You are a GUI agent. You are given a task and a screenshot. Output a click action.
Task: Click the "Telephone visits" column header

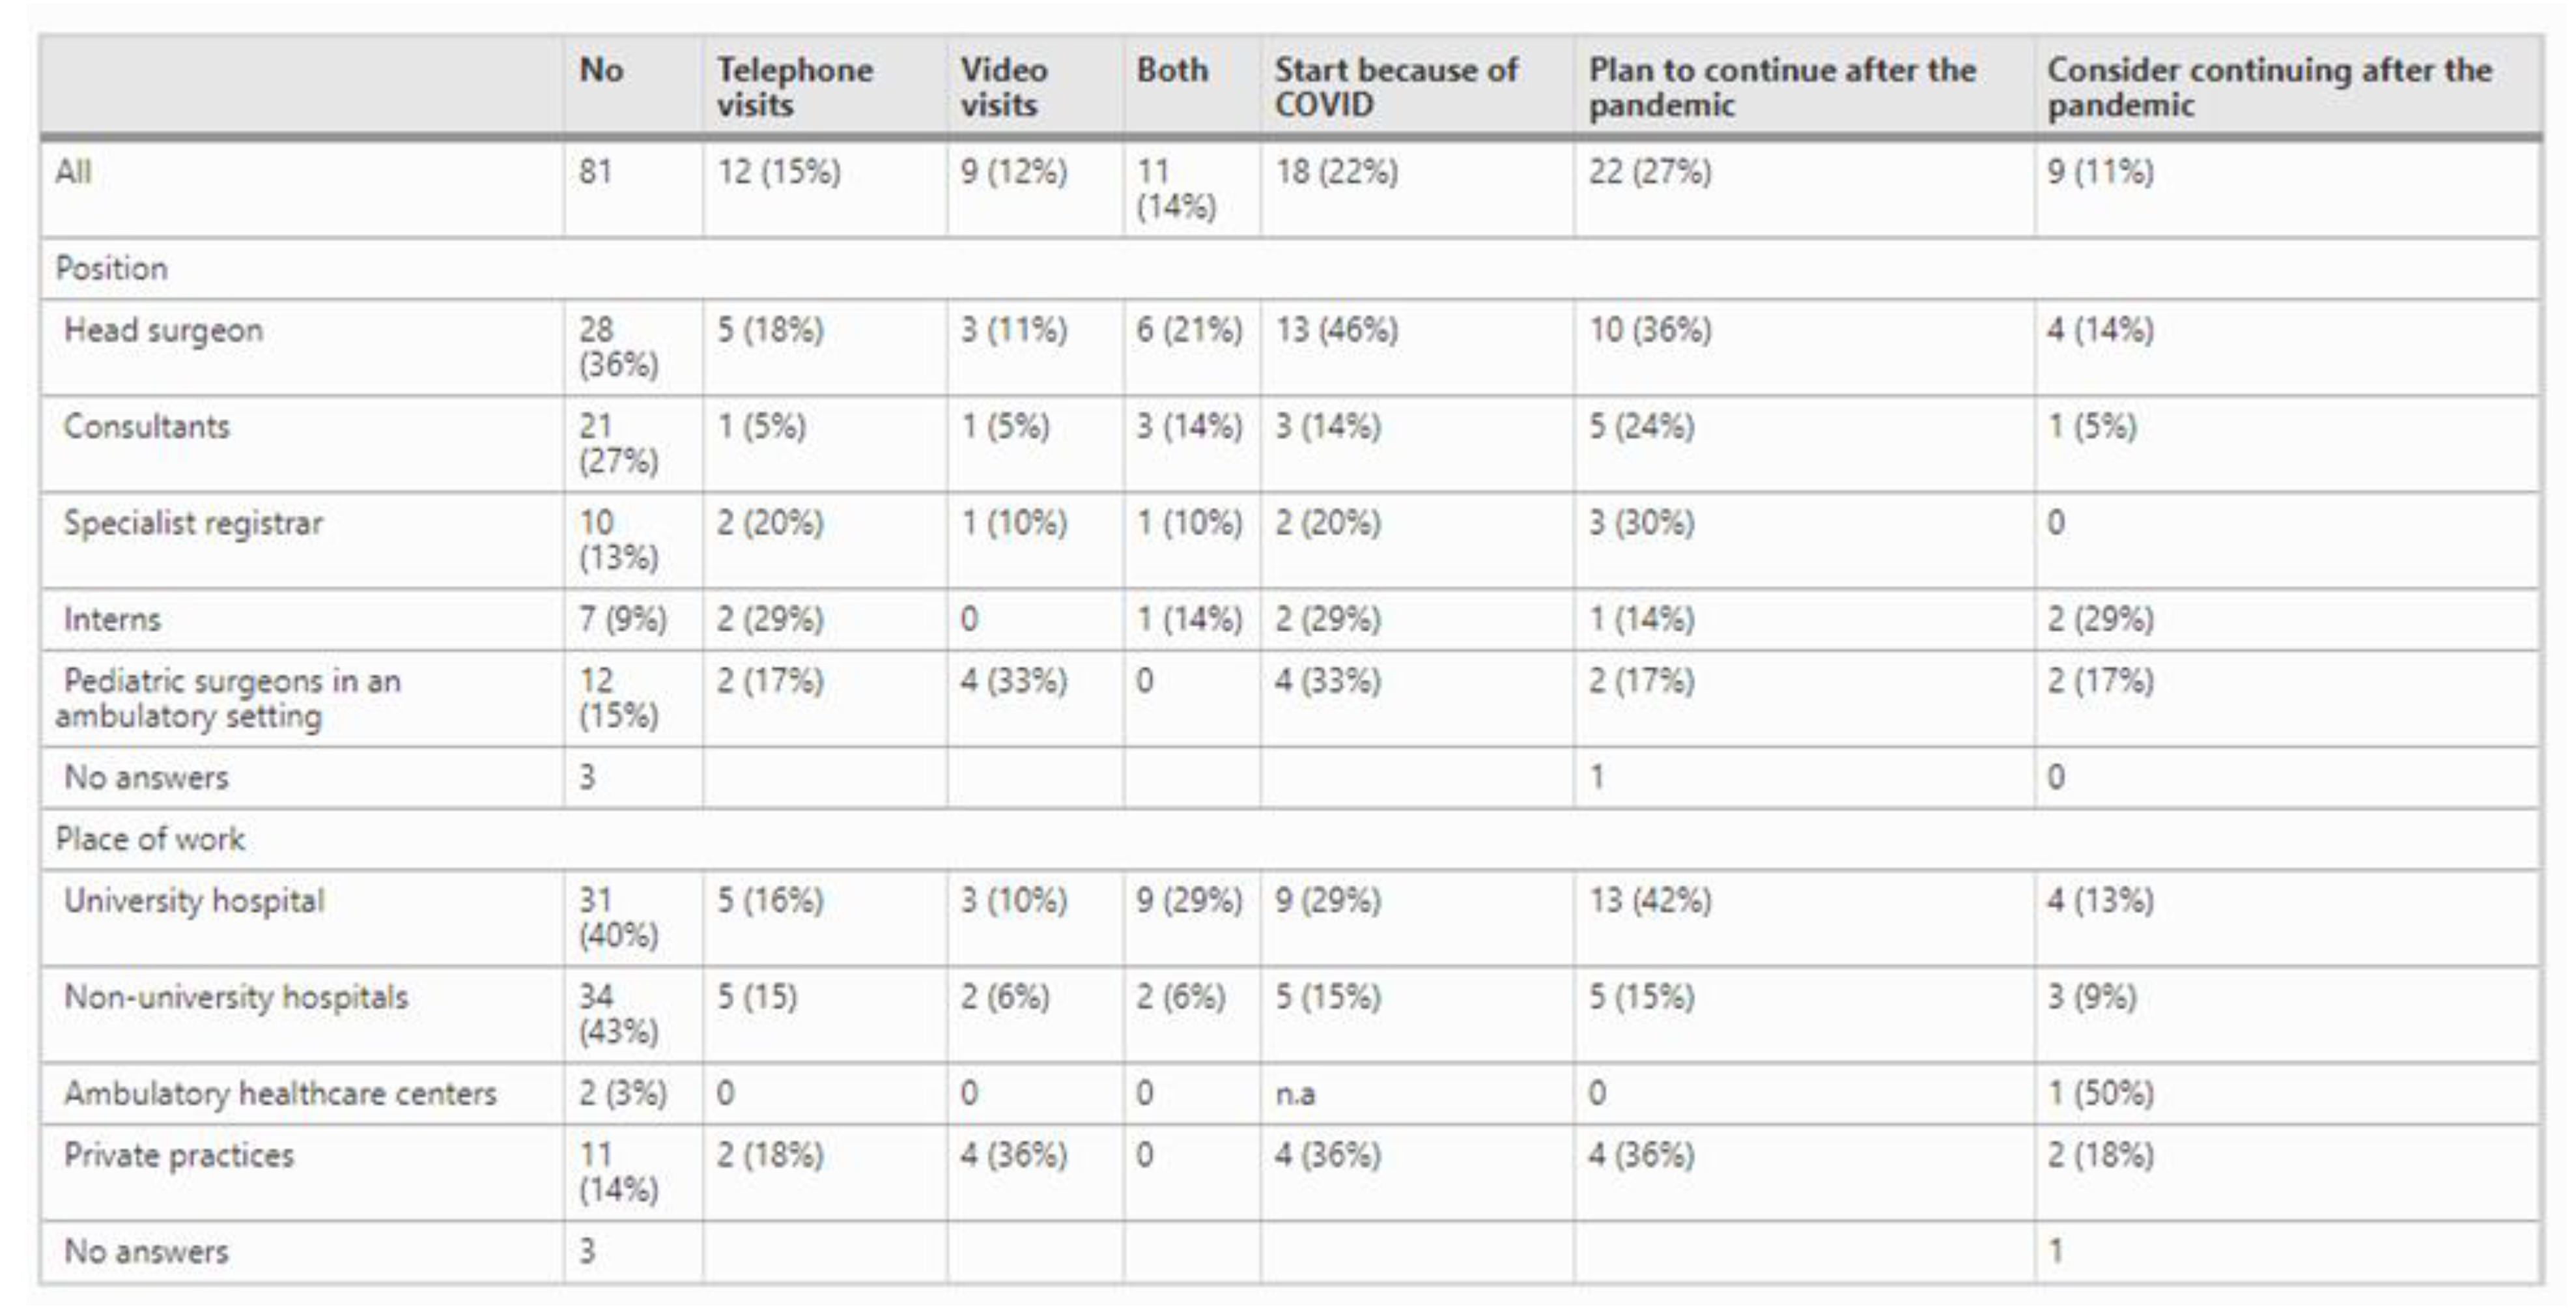pyautogui.click(x=794, y=87)
